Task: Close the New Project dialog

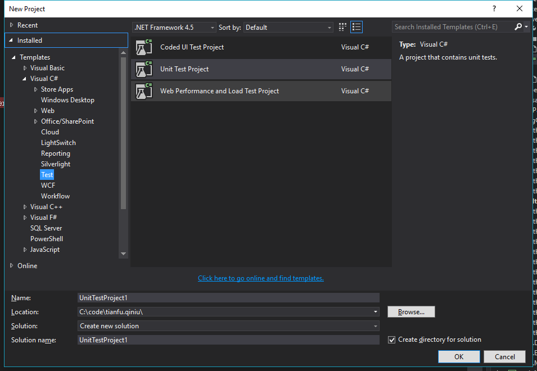Action: pos(520,9)
